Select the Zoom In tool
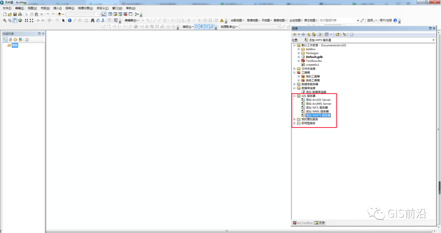The image size is (441, 233). click(4, 20)
